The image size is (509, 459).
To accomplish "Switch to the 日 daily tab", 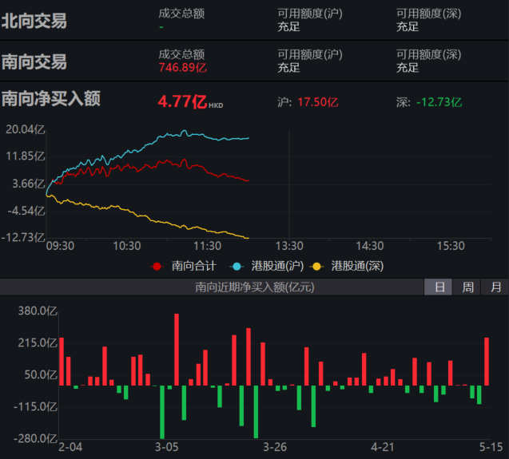I will coord(438,287).
